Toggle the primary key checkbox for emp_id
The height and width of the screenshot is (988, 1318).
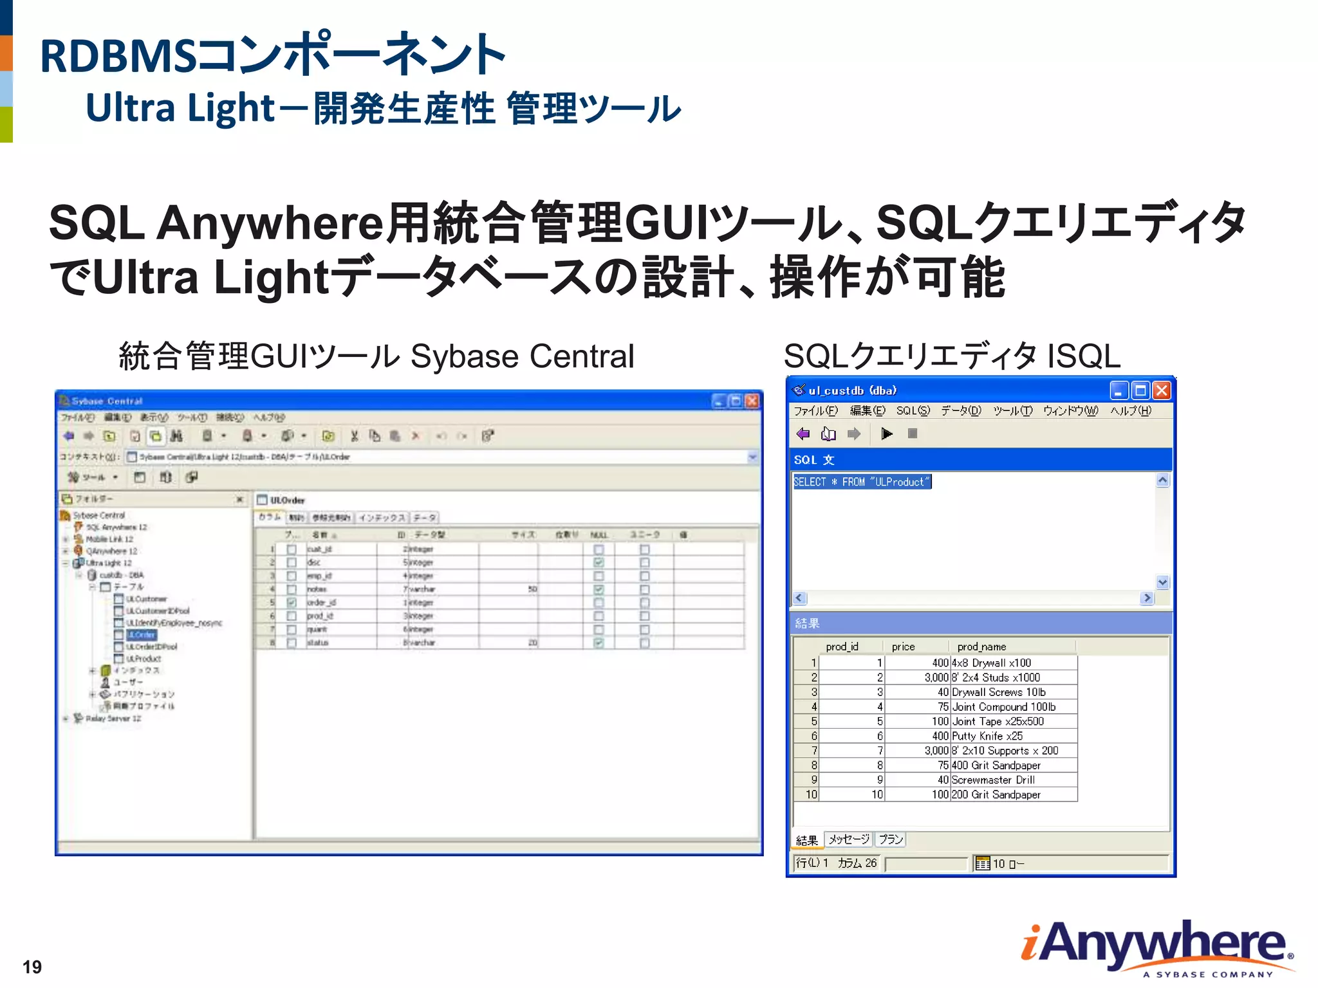292,576
